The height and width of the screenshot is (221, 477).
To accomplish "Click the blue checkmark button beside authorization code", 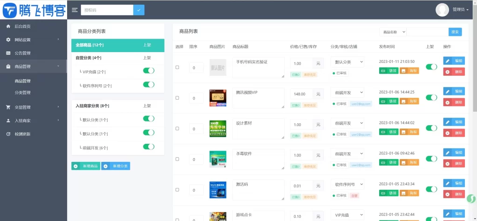I will 139,10.
